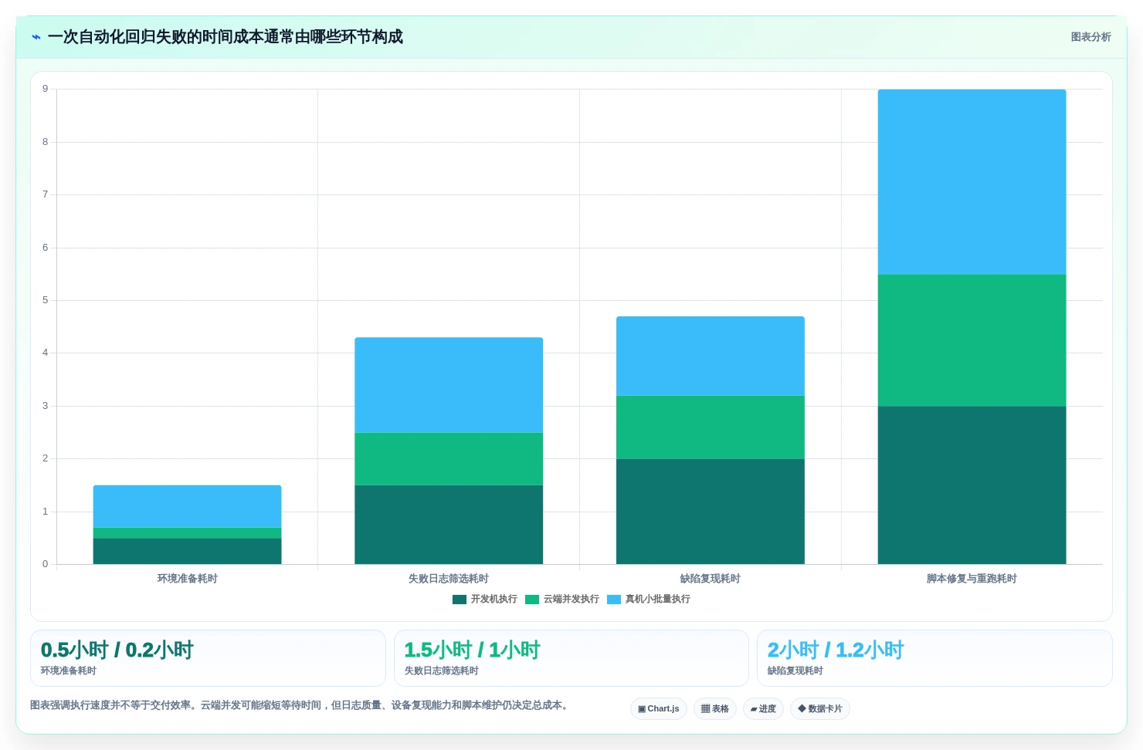Click the 失败日志筛选耗时 x-axis label

tap(449, 579)
